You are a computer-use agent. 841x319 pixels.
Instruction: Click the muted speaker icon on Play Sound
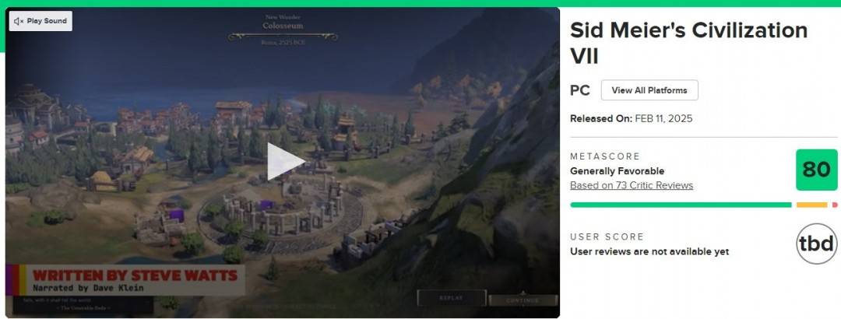(x=19, y=21)
